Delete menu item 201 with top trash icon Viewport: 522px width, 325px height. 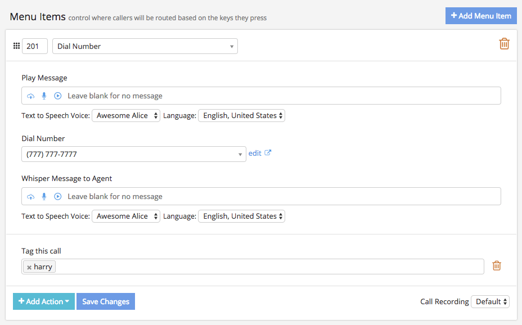pyautogui.click(x=504, y=44)
